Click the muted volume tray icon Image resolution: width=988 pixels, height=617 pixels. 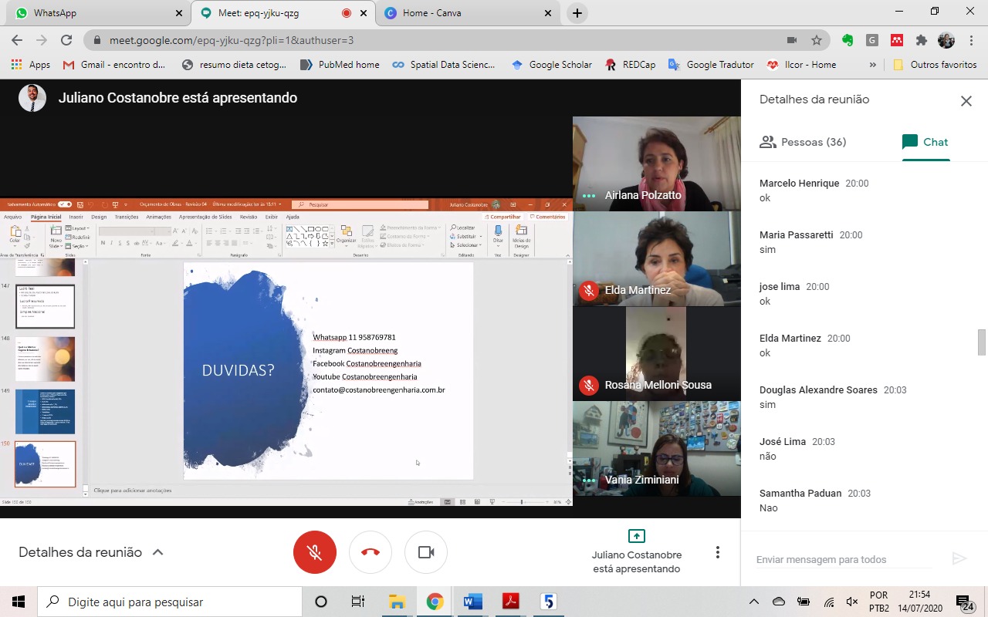click(x=852, y=602)
